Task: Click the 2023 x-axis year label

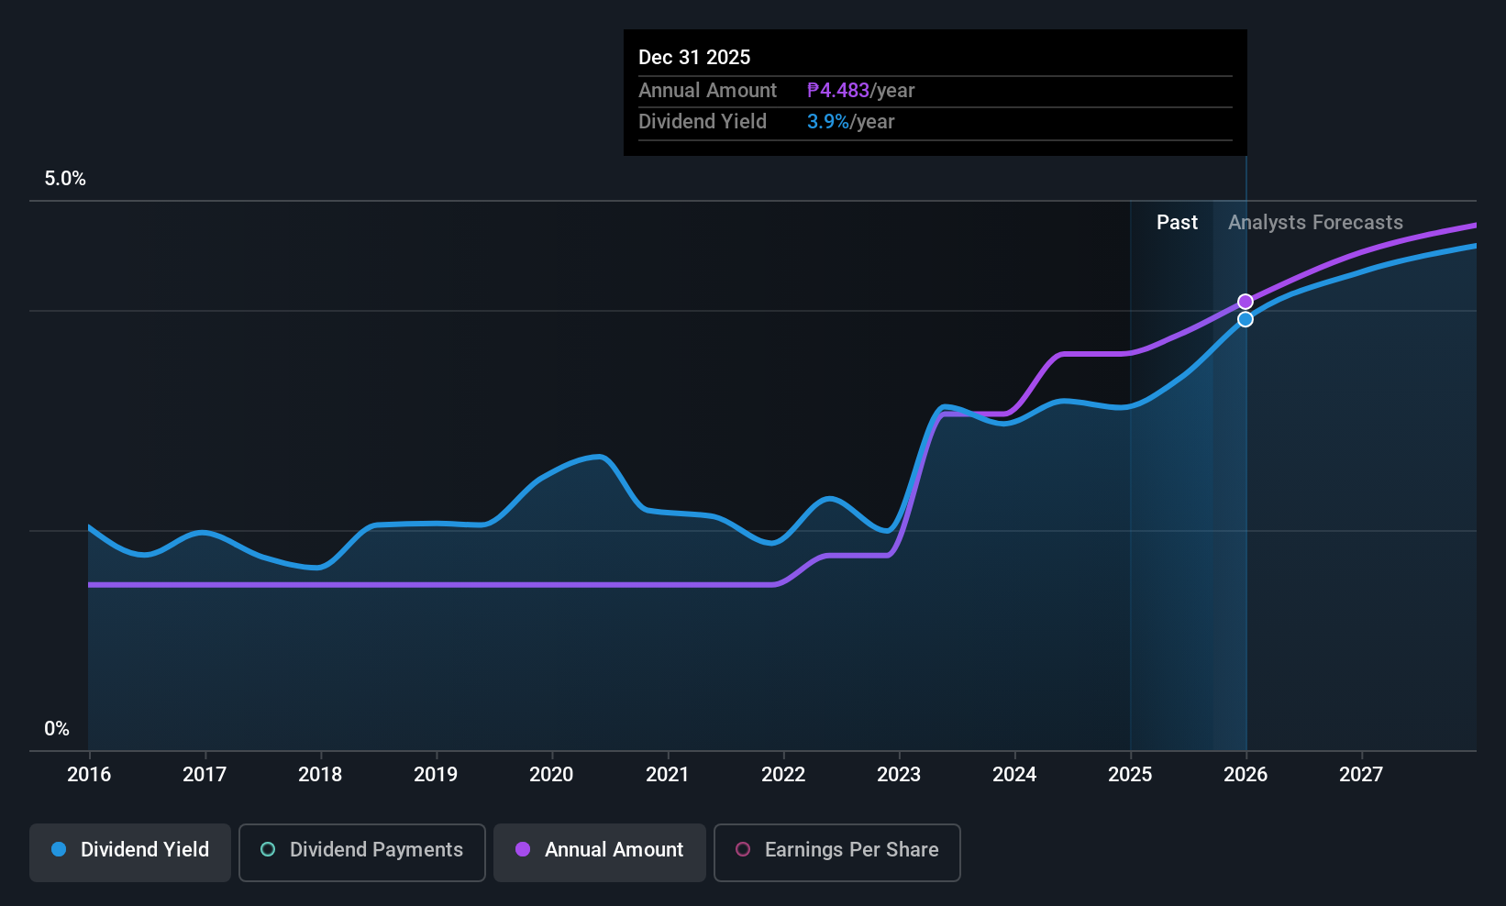Action: coord(899,774)
